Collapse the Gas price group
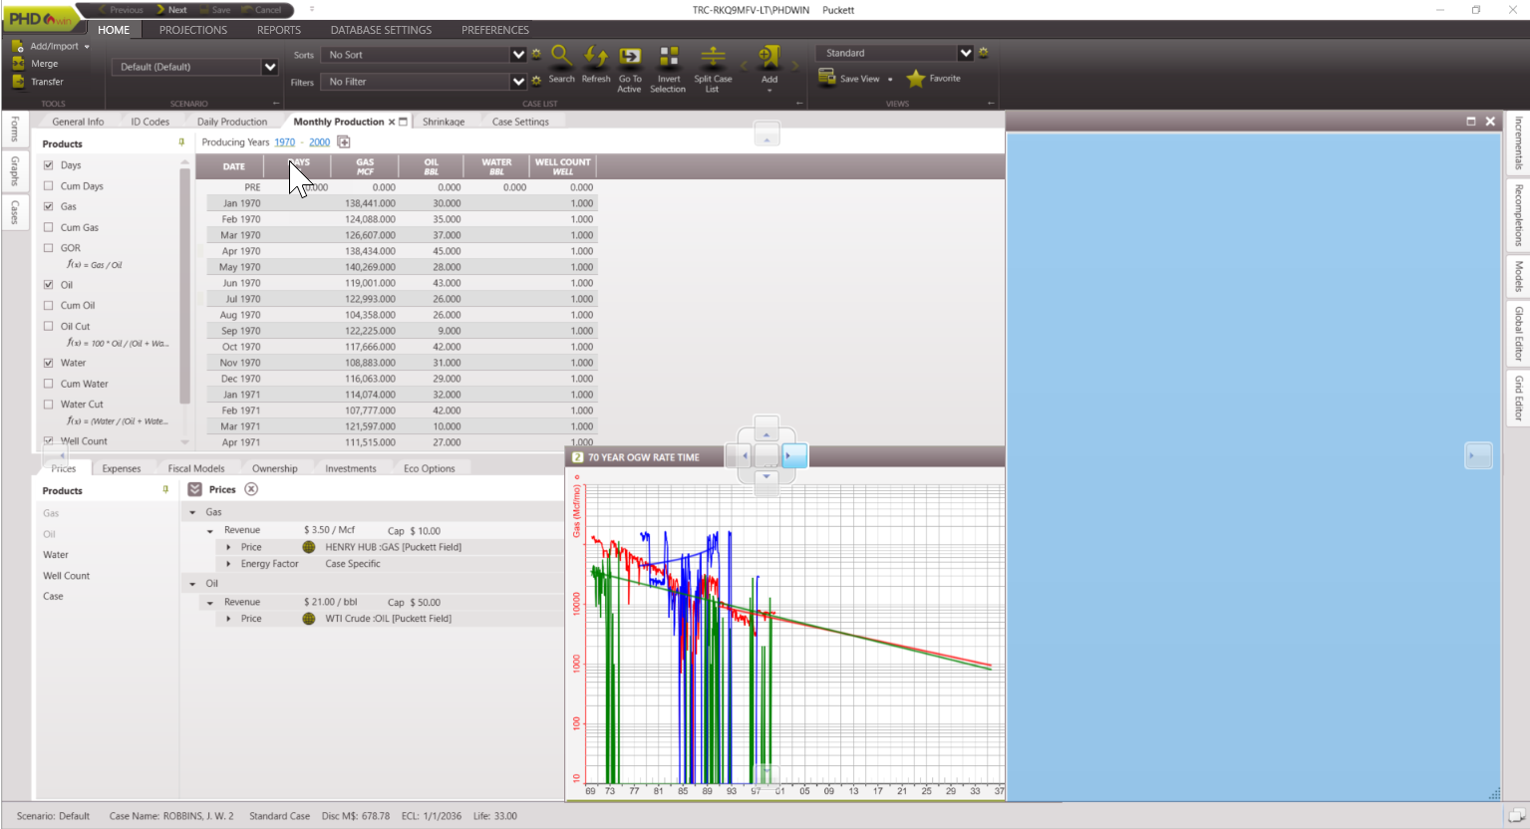The width and height of the screenshot is (1530, 829). [x=193, y=512]
